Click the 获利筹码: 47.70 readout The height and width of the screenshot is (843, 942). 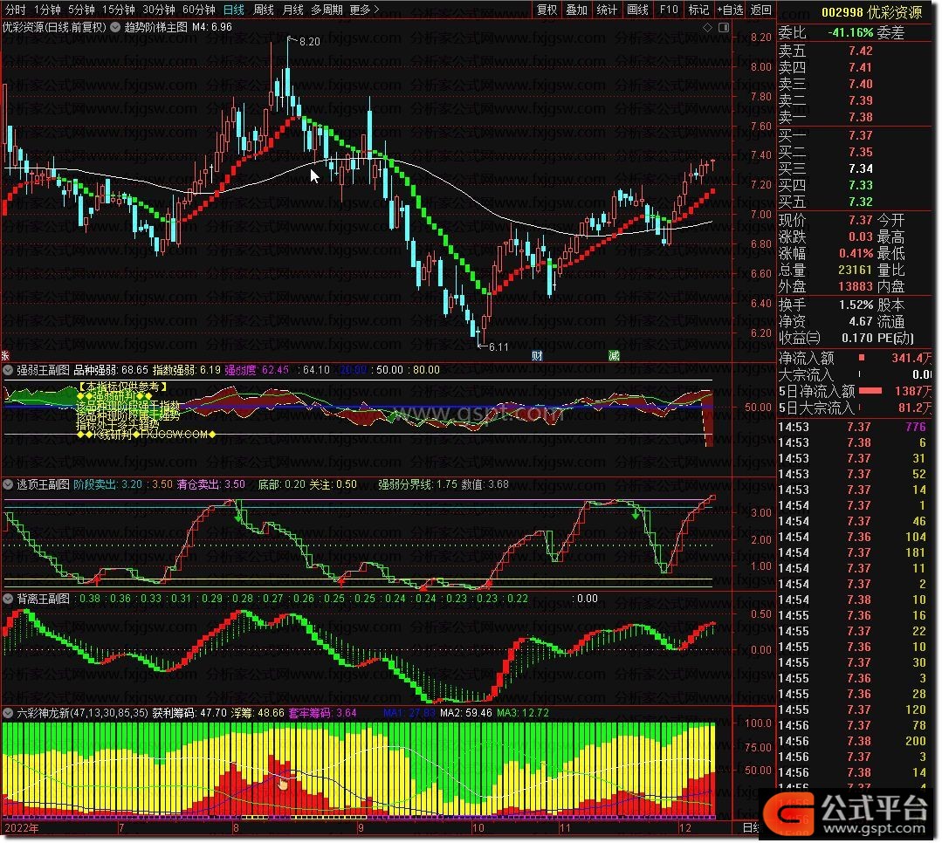point(189,713)
